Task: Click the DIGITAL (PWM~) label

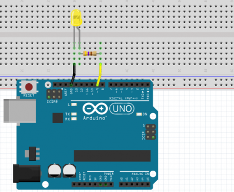Action: tap(123, 98)
